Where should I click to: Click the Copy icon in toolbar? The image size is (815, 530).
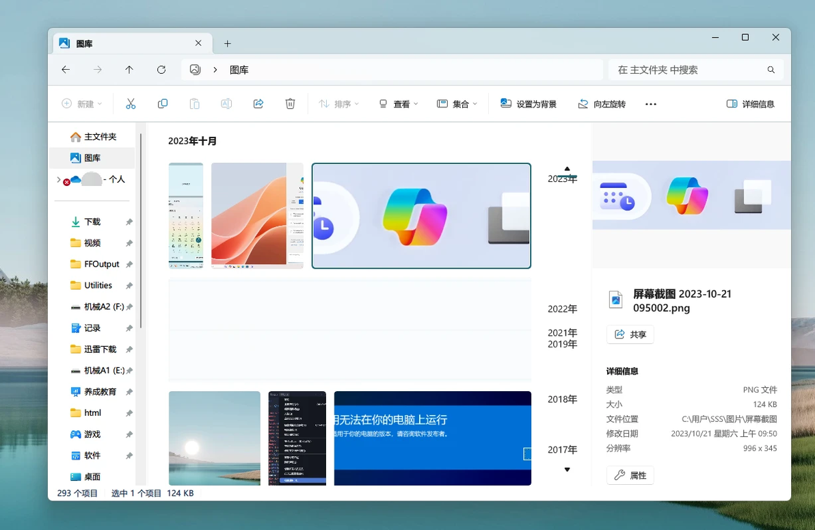[x=163, y=104]
